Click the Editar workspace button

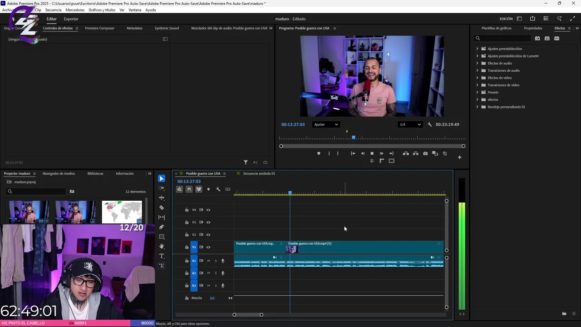click(x=51, y=19)
